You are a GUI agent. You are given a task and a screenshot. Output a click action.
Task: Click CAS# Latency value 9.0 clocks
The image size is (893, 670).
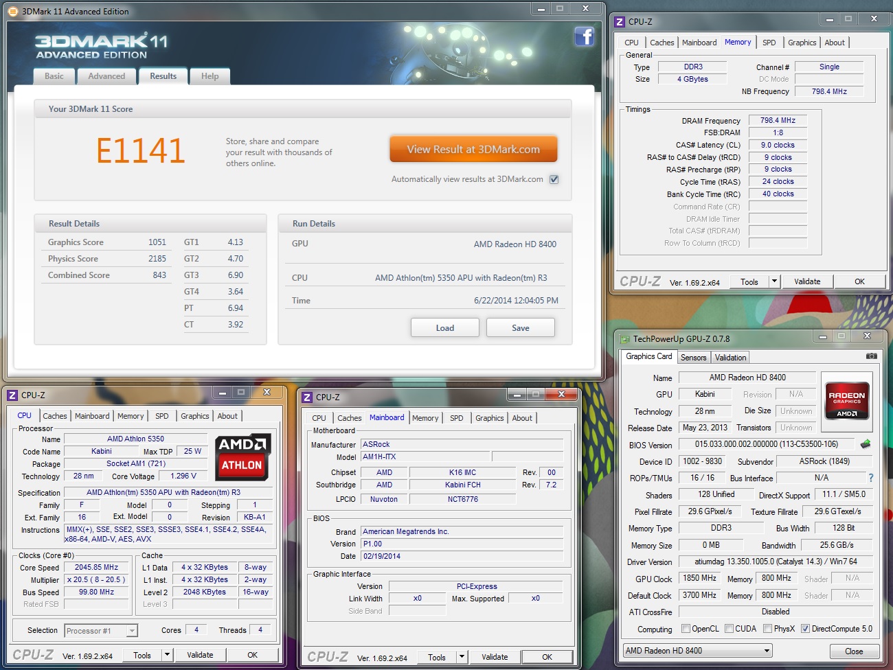click(x=778, y=145)
